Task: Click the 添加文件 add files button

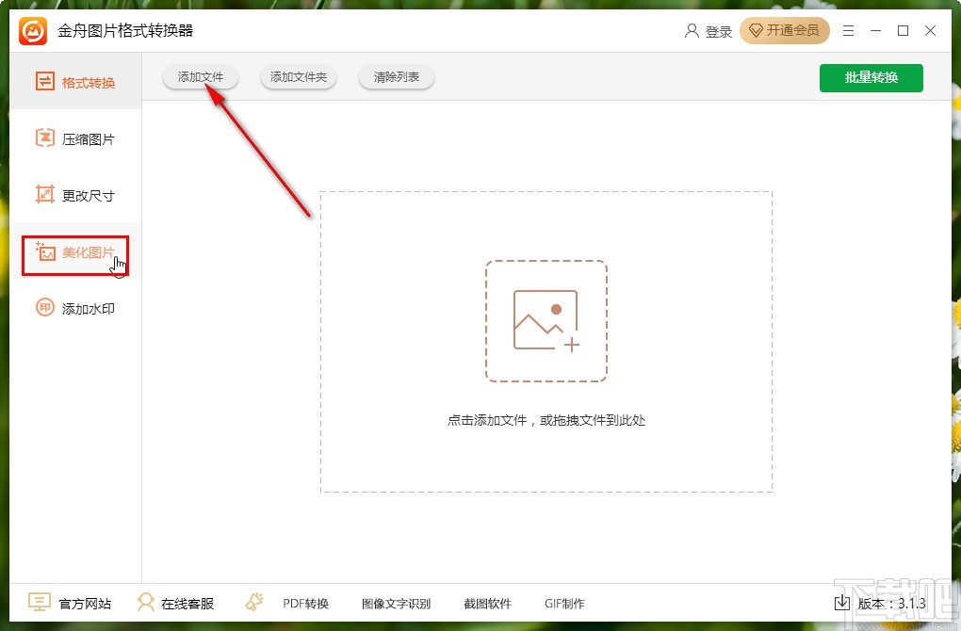Action: pyautogui.click(x=199, y=78)
